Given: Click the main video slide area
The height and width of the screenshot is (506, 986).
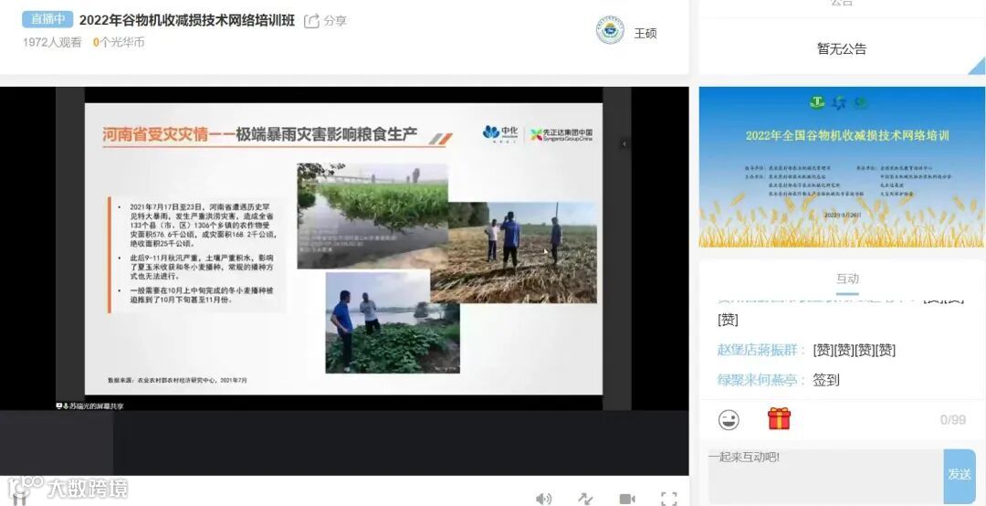Looking at the screenshot, I should pyautogui.click(x=343, y=248).
